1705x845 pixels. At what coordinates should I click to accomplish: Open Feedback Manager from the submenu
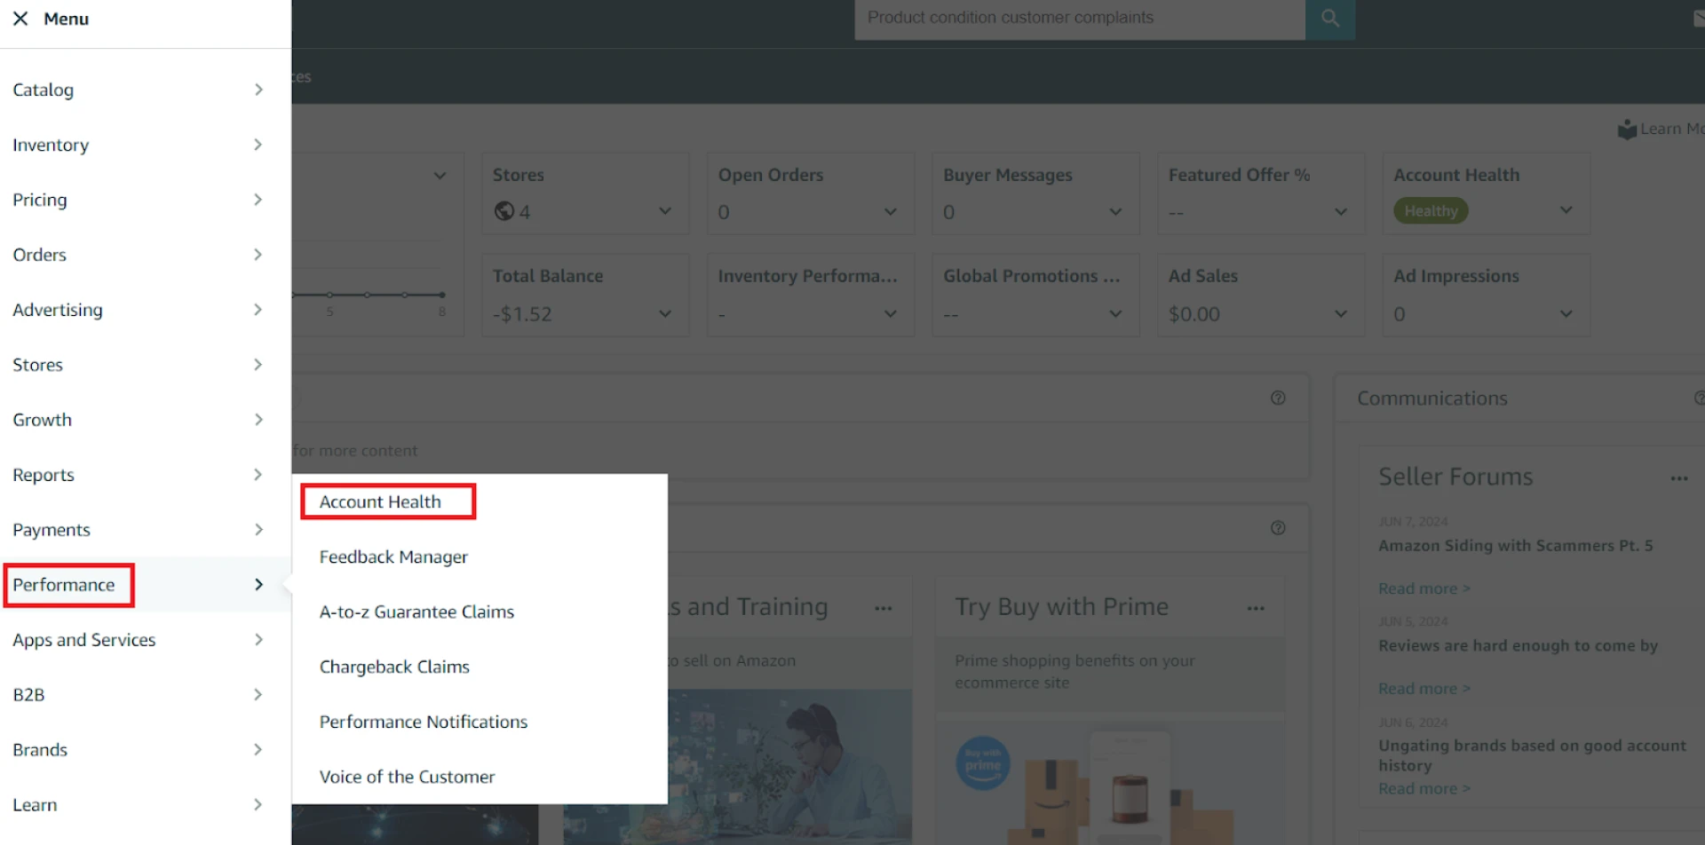click(x=393, y=557)
